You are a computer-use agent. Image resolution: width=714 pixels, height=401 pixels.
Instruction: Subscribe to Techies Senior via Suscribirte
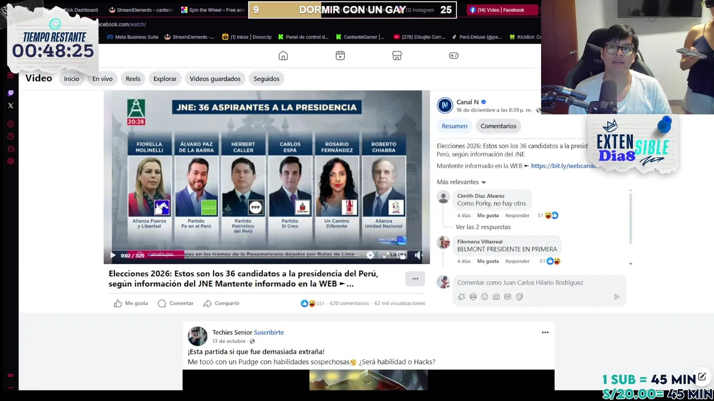[x=269, y=332]
